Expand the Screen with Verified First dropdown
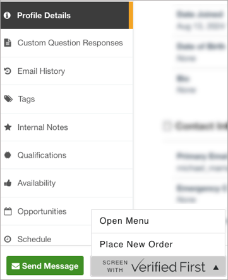 (158, 266)
